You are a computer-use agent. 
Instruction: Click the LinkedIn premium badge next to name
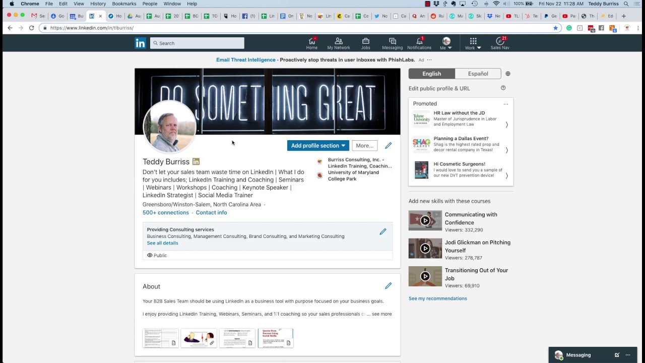pyautogui.click(x=196, y=162)
